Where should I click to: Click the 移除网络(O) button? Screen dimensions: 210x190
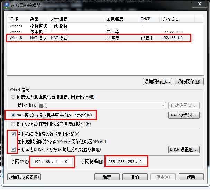pyautogui.click(x=189, y=81)
